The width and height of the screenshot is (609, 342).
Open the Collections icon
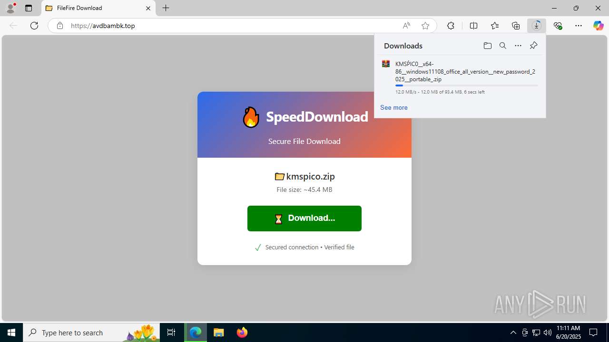pyautogui.click(x=516, y=26)
